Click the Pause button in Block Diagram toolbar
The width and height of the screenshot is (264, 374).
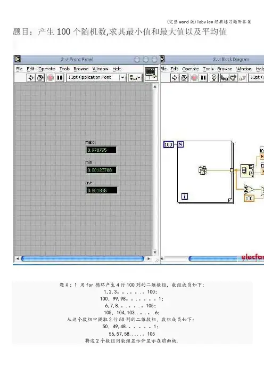[x=203, y=78]
